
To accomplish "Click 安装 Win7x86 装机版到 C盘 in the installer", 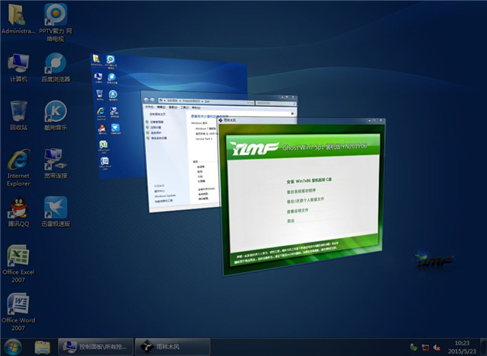I will 309,180.
